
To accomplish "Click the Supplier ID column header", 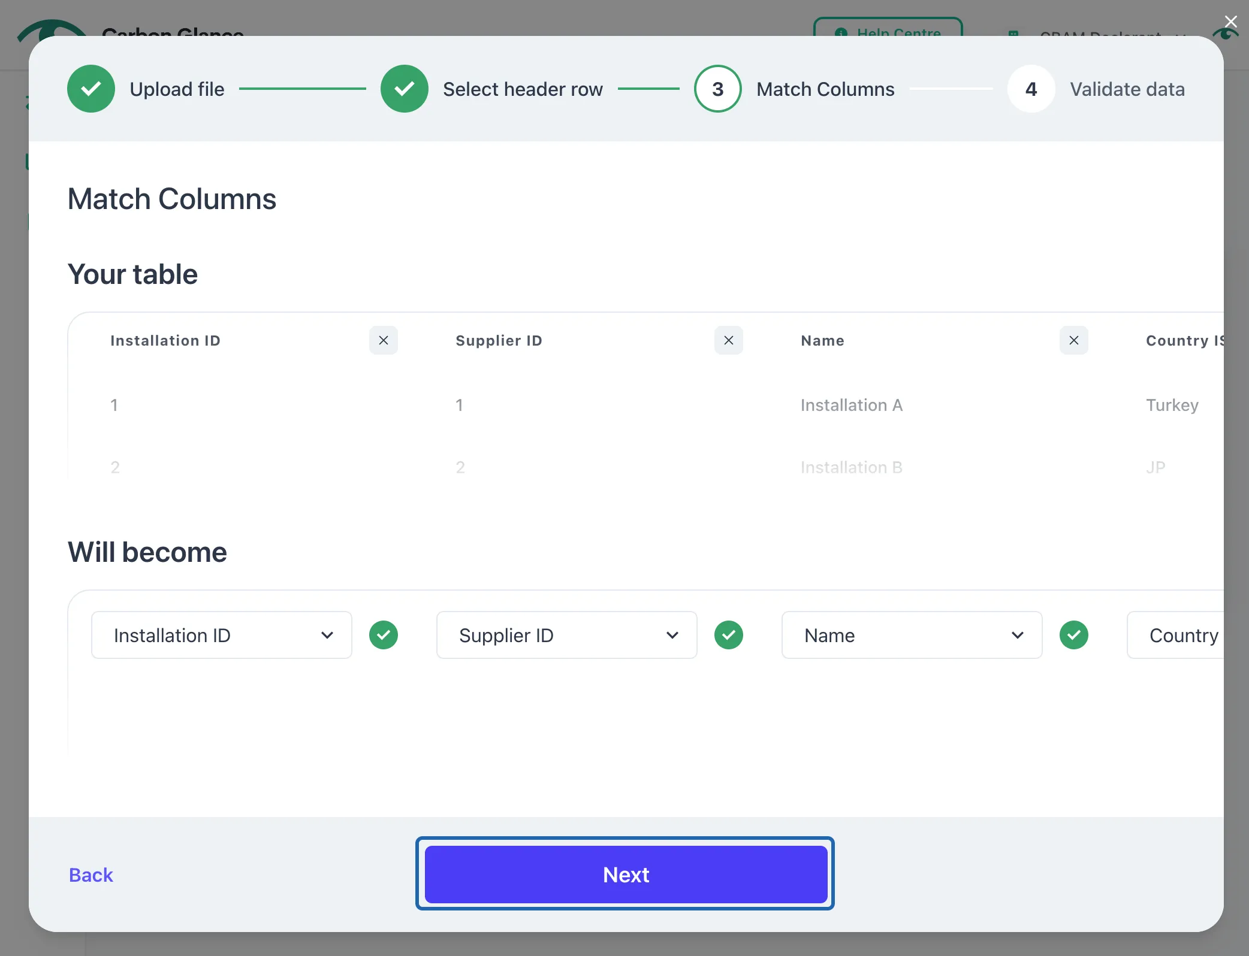I will [499, 340].
